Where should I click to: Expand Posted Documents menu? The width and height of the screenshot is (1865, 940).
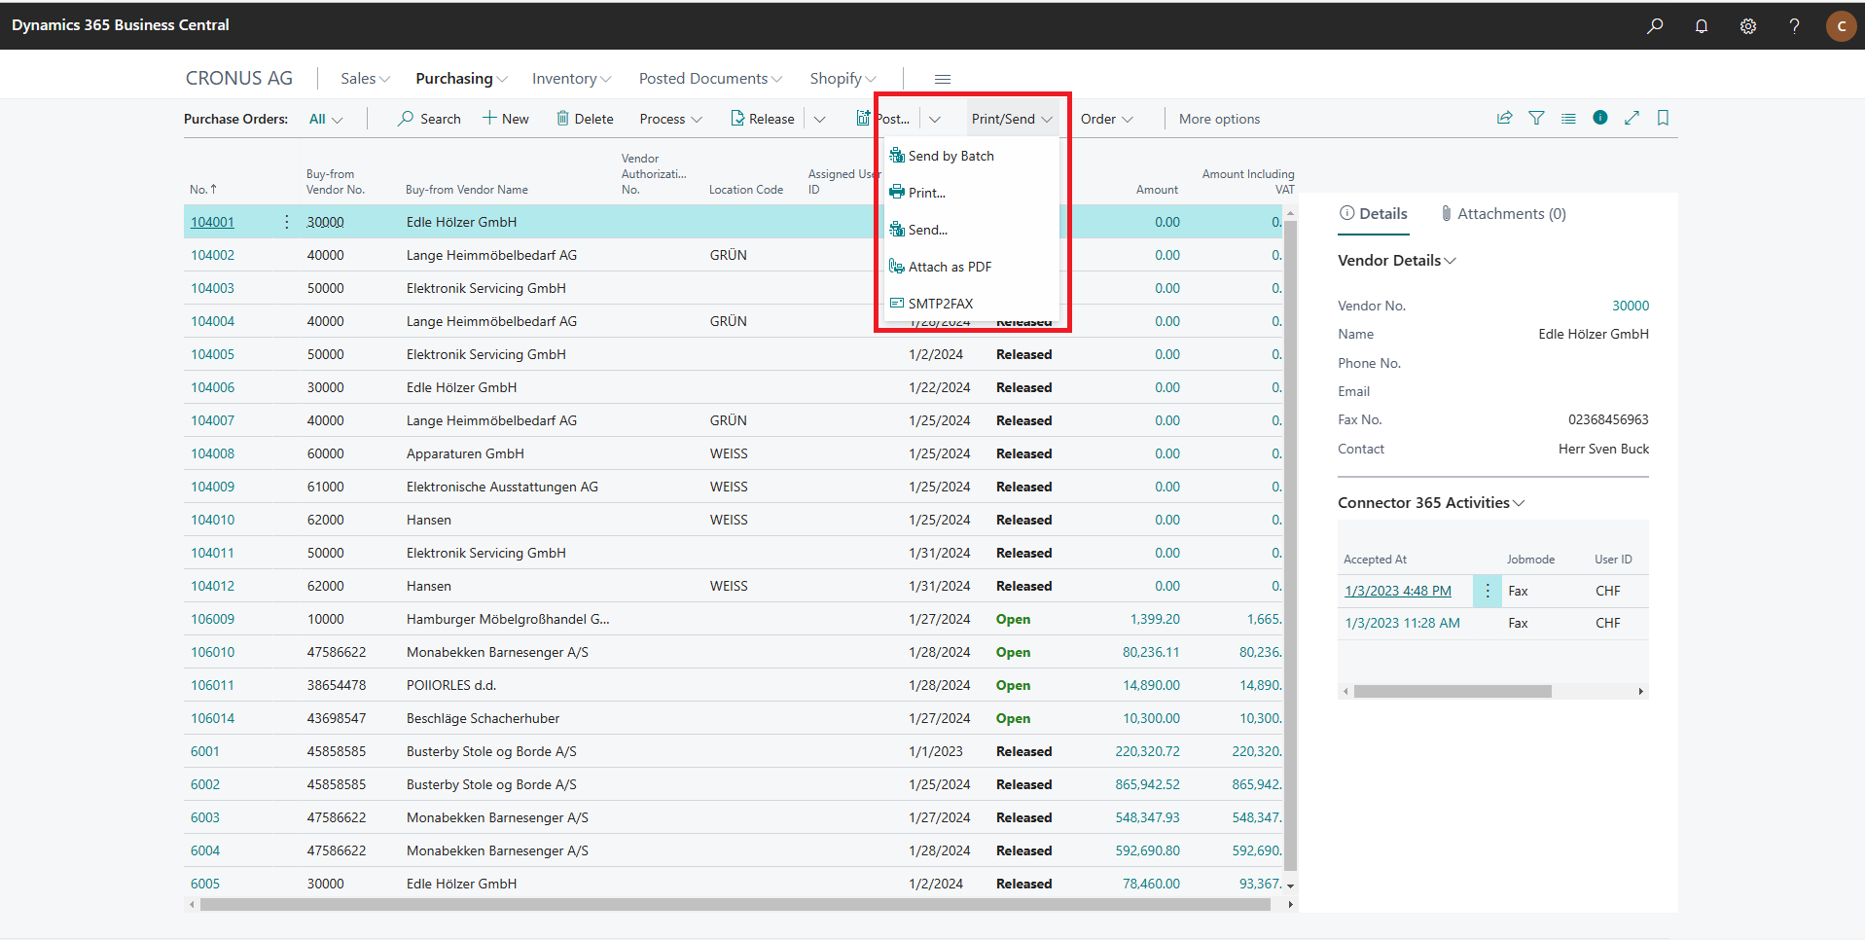click(x=710, y=79)
